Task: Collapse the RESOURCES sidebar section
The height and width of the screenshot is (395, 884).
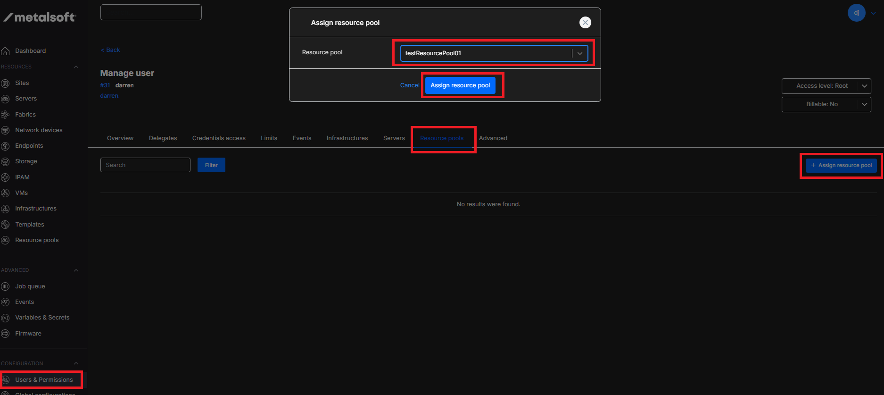Action: point(76,67)
